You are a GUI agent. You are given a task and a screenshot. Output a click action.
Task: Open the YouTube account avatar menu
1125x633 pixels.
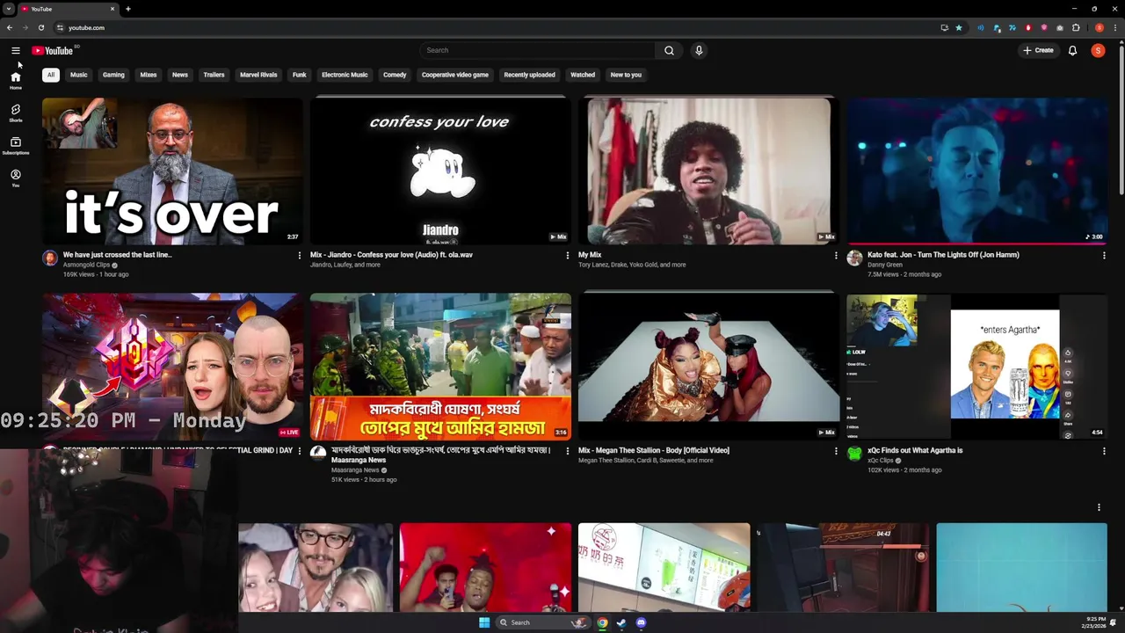[1098, 50]
